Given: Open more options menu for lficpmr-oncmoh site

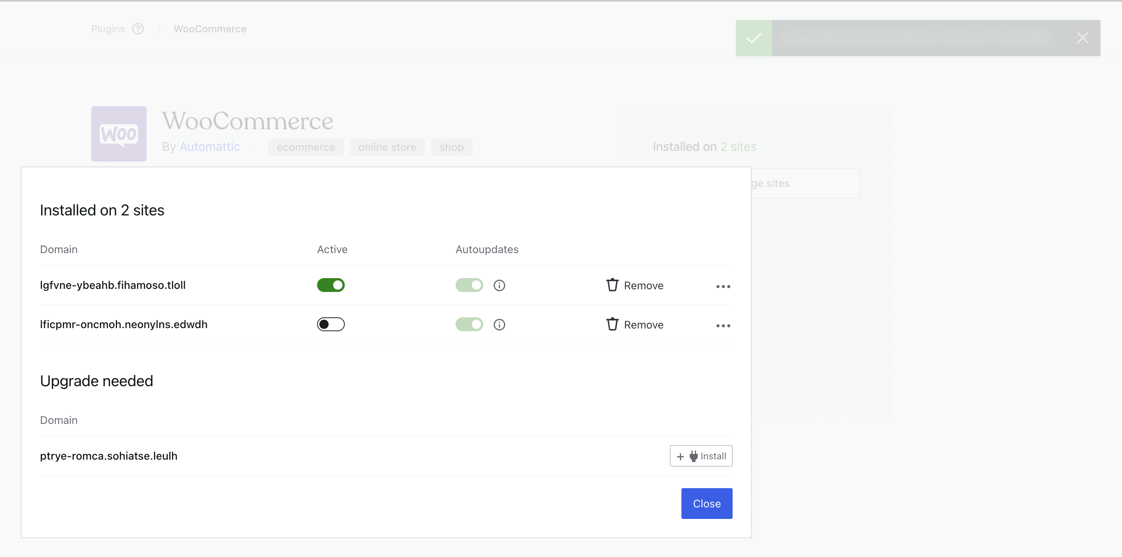Looking at the screenshot, I should click(x=723, y=325).
